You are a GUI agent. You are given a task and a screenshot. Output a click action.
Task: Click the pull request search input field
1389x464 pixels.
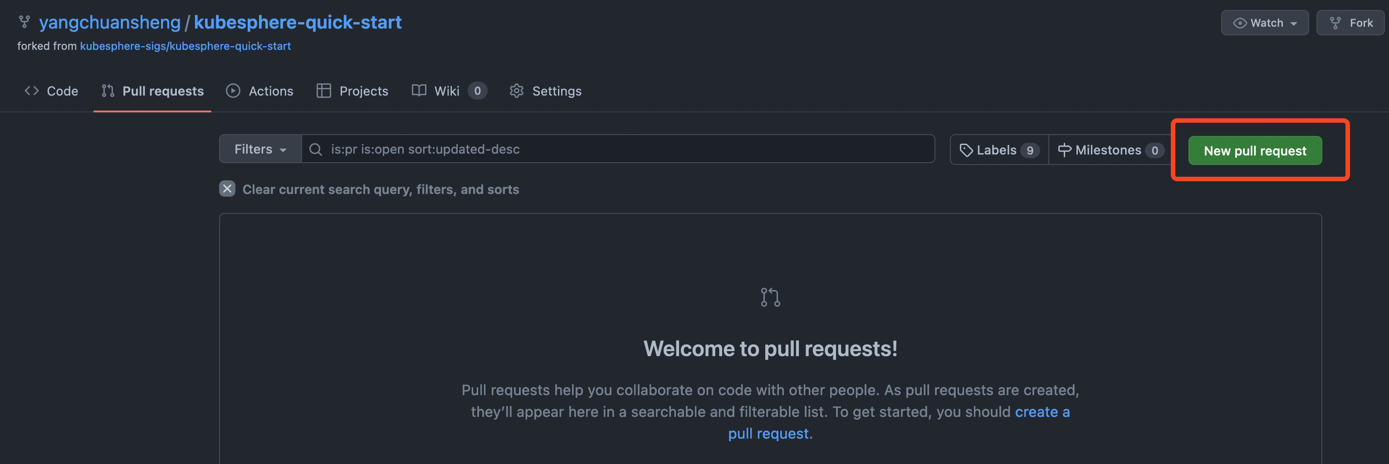[618, 149]
